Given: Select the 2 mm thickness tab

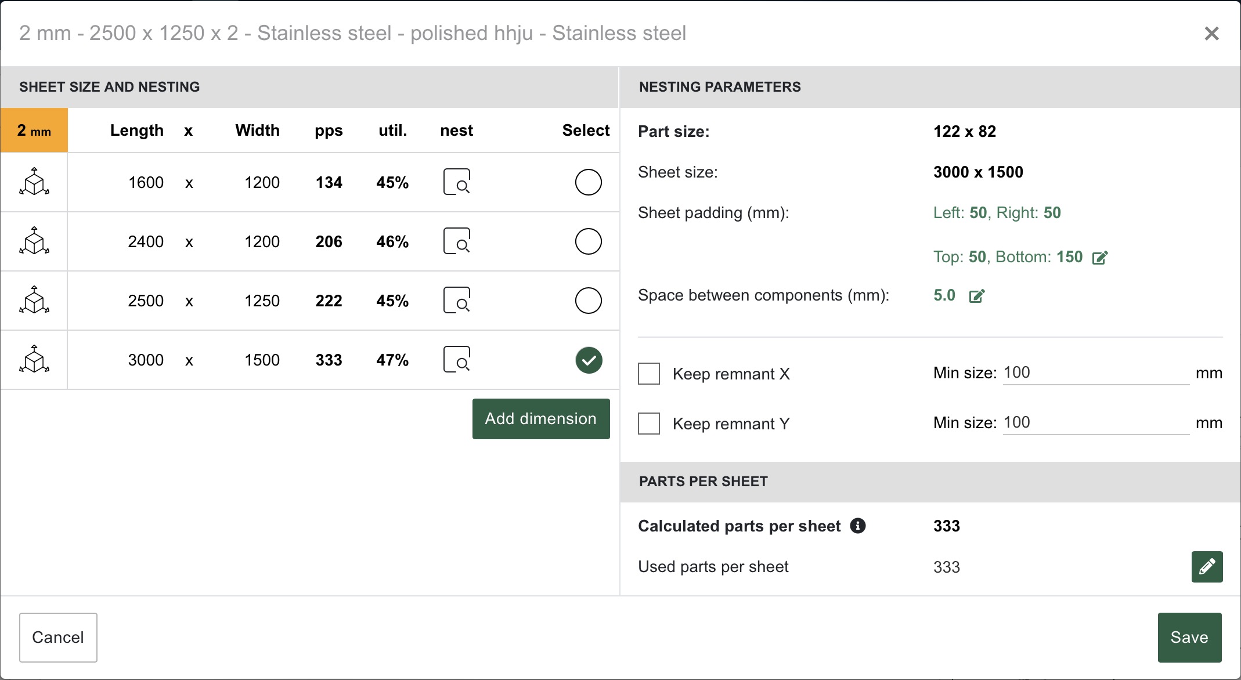Looking at the screenshot, I should (x=34, y=131).
